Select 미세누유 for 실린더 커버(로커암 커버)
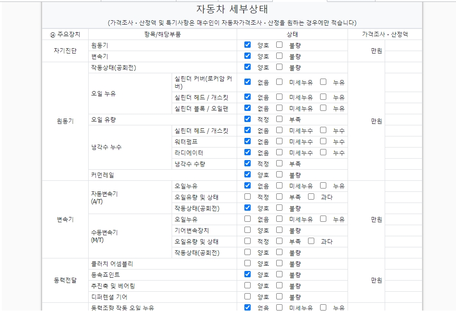The height and width of the screenshot is (311, 456). (x=279, y=82)
